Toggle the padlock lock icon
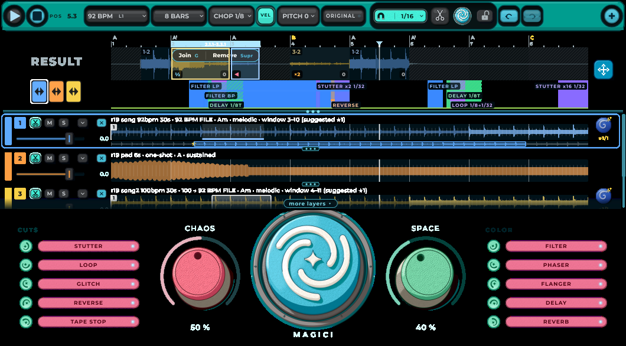This screenshot has width=626, height=346. click(485, 16)
